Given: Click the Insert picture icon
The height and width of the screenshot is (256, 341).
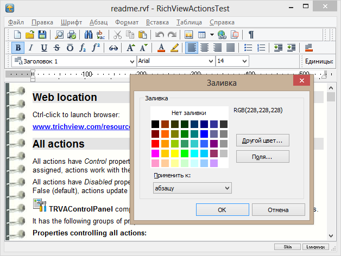Looking at the screenshot, I should (x=188, y=35).
